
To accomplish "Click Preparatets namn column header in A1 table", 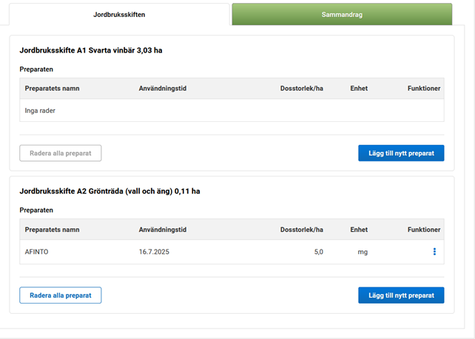I will click(x=52, y=89).
